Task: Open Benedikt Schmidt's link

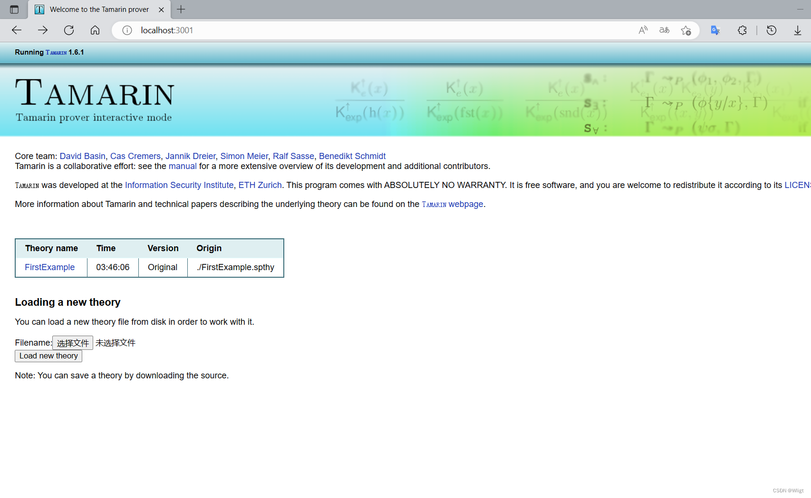Action: 352,156
